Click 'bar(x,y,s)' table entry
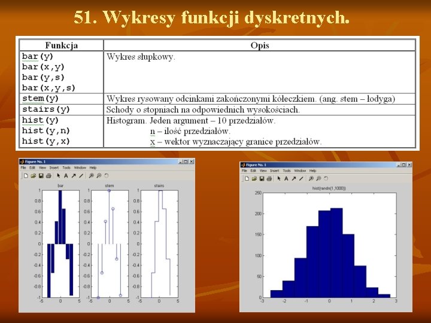This screenshot has height=323, width=431. click(48, 88)
